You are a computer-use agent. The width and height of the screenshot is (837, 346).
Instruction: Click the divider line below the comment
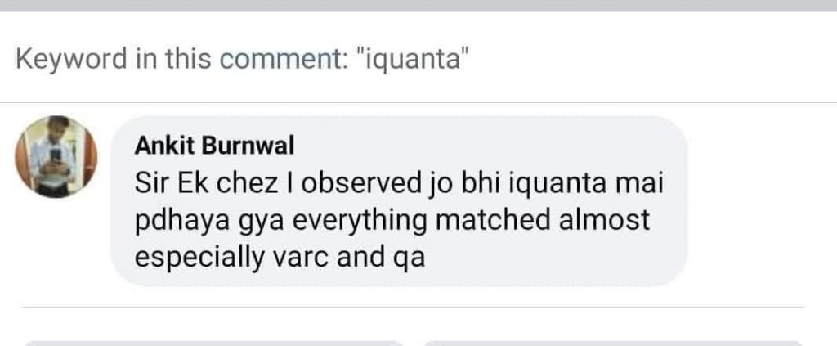click(x=412, y=307)
